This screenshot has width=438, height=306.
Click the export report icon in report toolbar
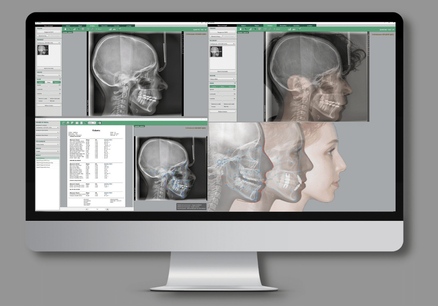(72, 123)
